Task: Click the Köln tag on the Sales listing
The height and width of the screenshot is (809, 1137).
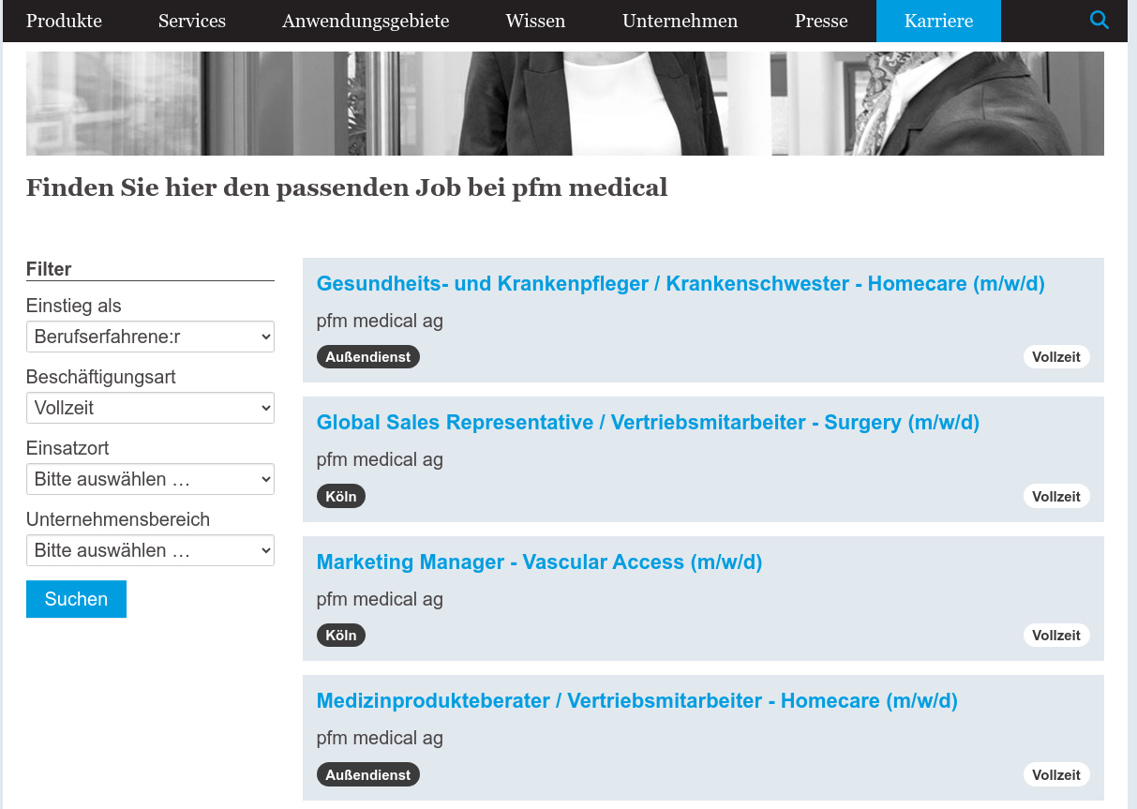Action: tap(340, 496)
